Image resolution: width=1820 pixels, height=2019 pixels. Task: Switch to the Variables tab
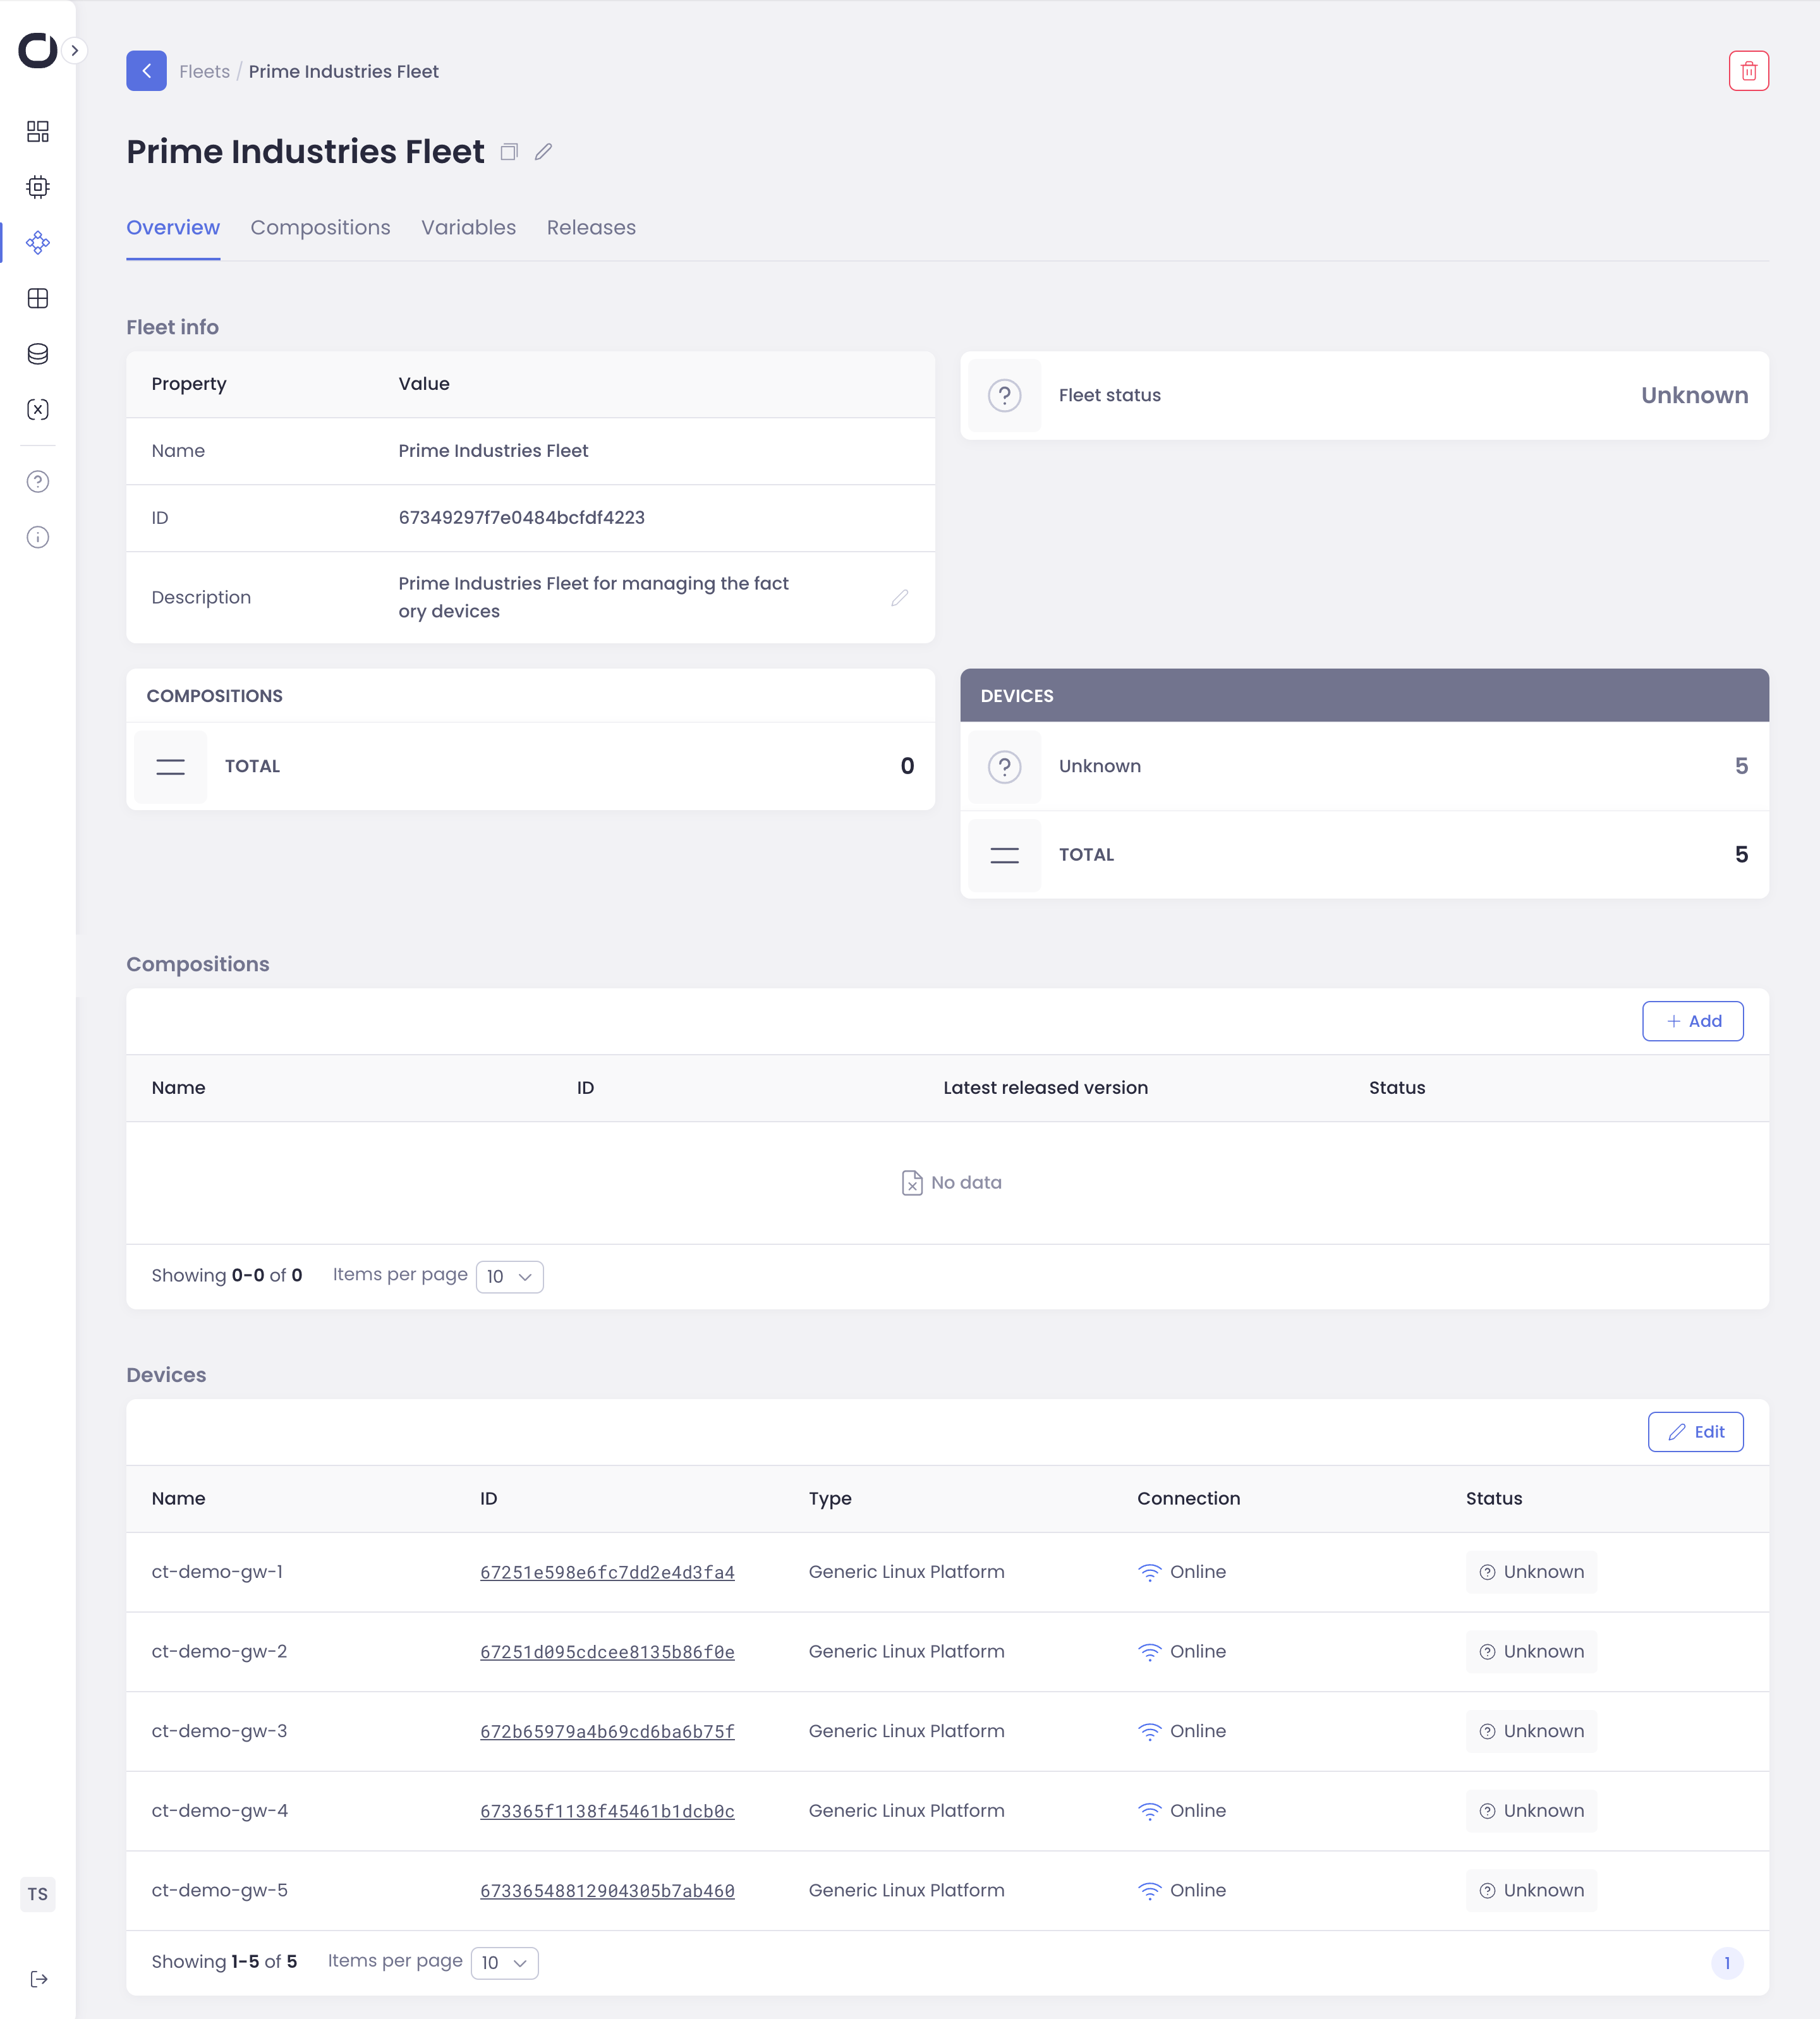coord(468,228)
